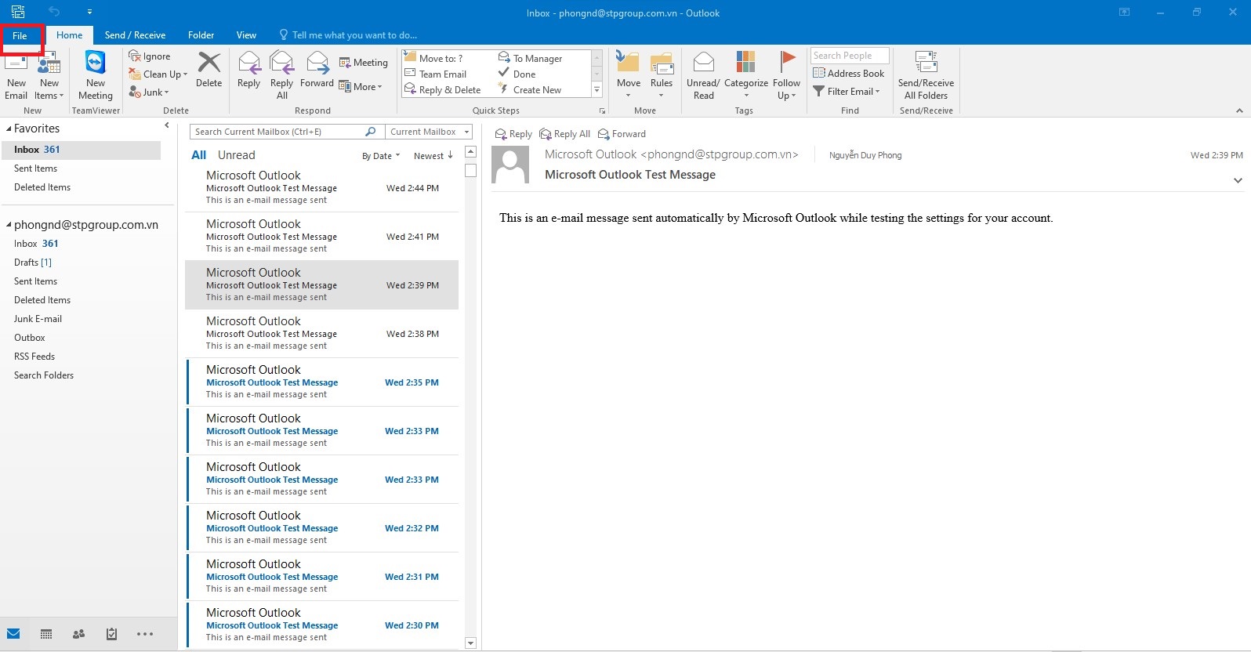
Task: Click the Search People input field
Action: click(x=849, y=56)
